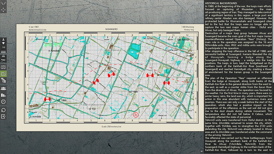This screenshot has width=274, height=154.
Task: Open the three-person units group icon
Action: 3,89
